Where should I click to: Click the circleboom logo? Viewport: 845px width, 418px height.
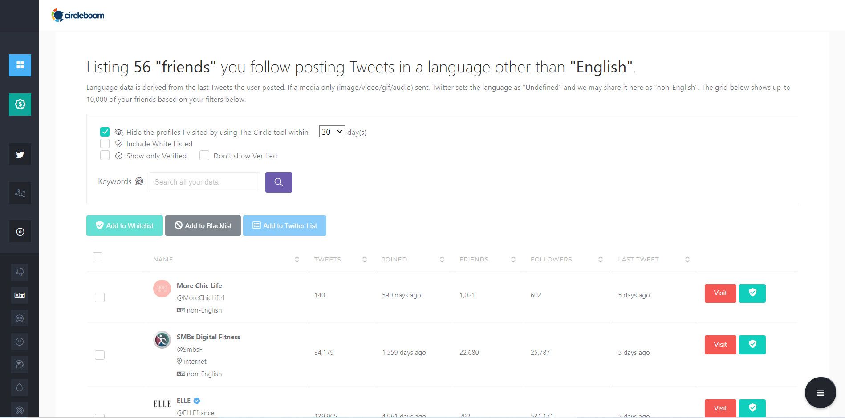[x=78, y=15]
